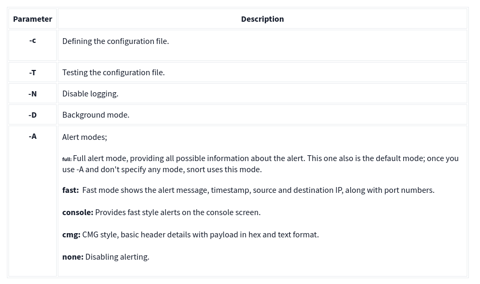
Task: Click the Description column header
Action: point(262,19)
